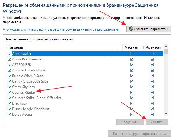Toggle Частная checkbox for Apple Push Service

(132, 59)
